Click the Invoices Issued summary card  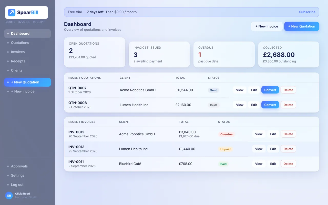click(x=159, y=55)
